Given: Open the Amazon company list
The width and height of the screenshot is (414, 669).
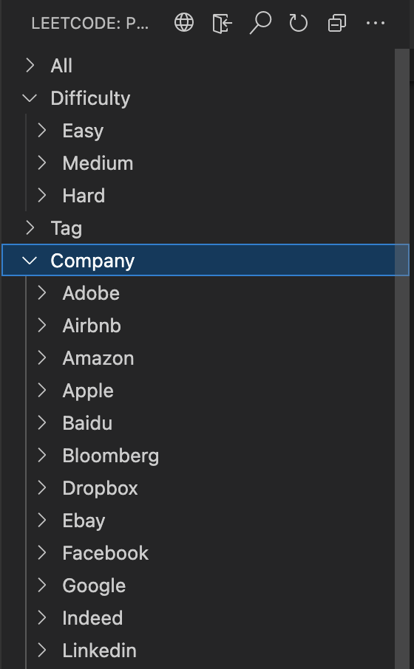Looking at the screenshot, I should 98,358.
